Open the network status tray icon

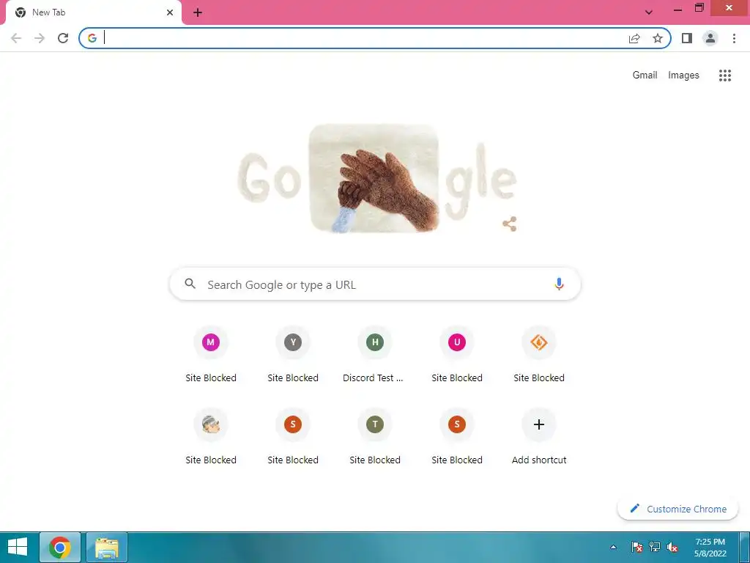pyautogui.click(x=654, y=547)
